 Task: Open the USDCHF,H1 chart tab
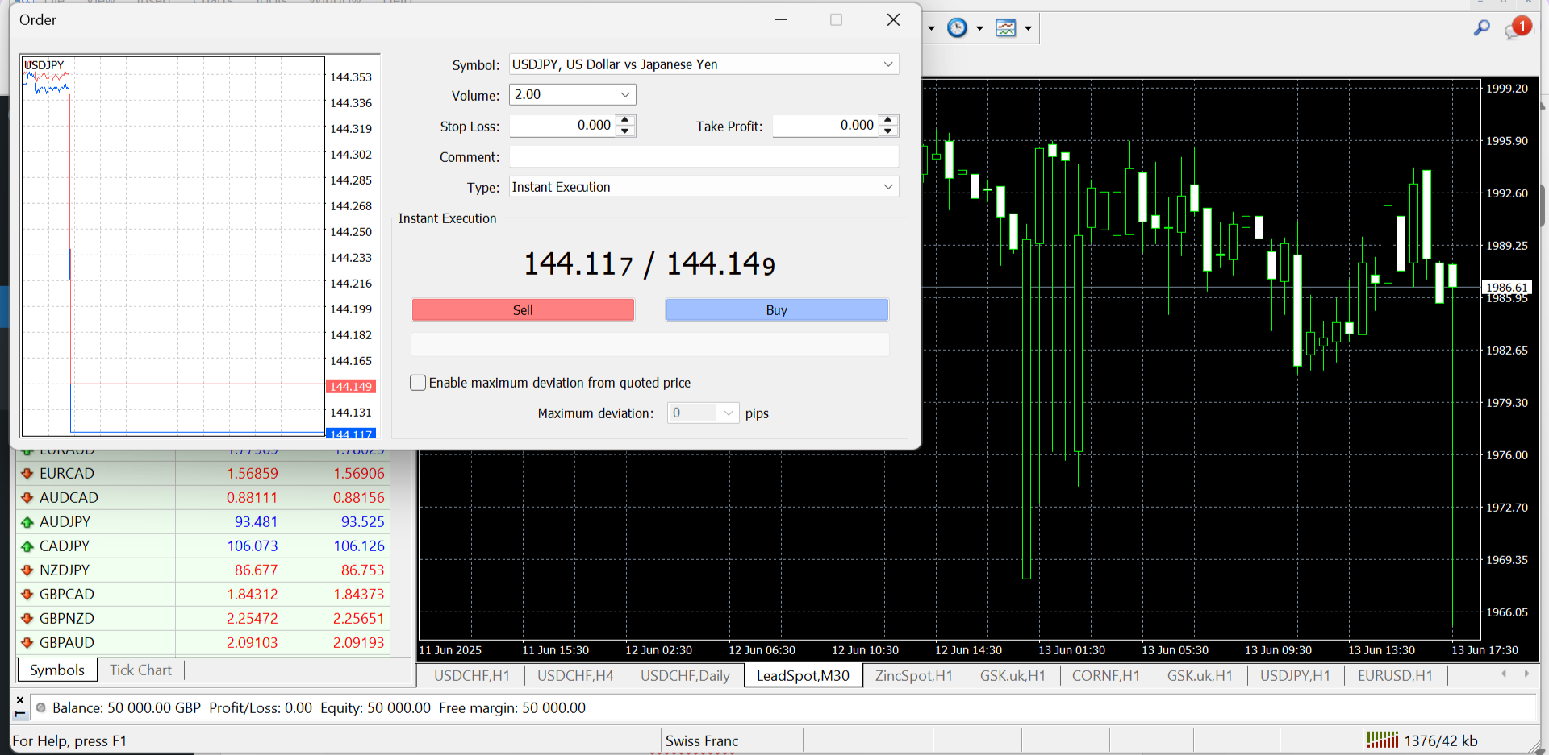[x=472, y=676]
